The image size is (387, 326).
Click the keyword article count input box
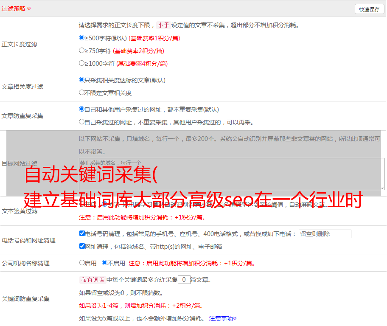tap(184, 280)
